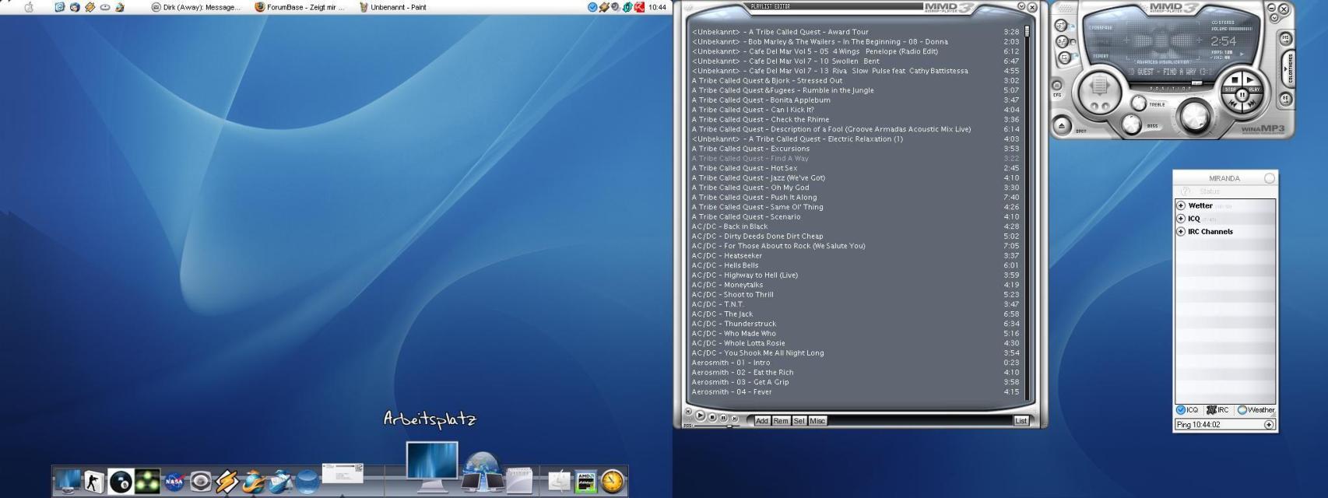Screen dimensions: 1328x498
Task: Click the IRC status tab in Miranda
Action: coord(1217,410)
